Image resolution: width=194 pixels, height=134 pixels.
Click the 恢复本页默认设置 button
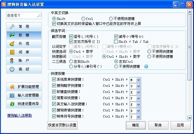coord(62,125)
